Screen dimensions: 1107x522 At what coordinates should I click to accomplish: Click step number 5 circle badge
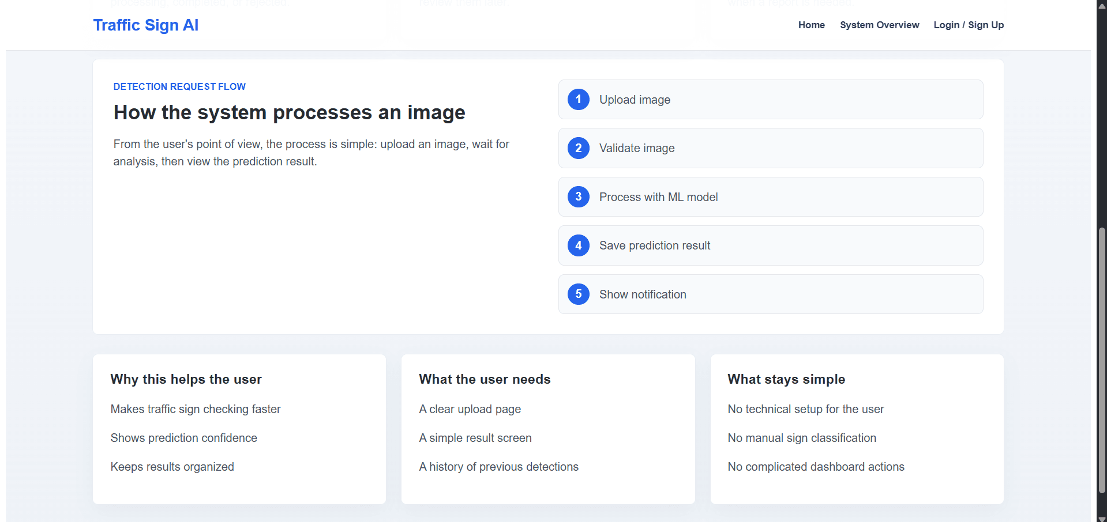click(579, 294)
